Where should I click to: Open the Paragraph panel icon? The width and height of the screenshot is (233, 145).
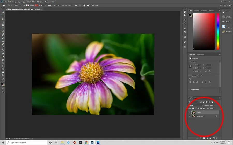click(x=185, y=32)
